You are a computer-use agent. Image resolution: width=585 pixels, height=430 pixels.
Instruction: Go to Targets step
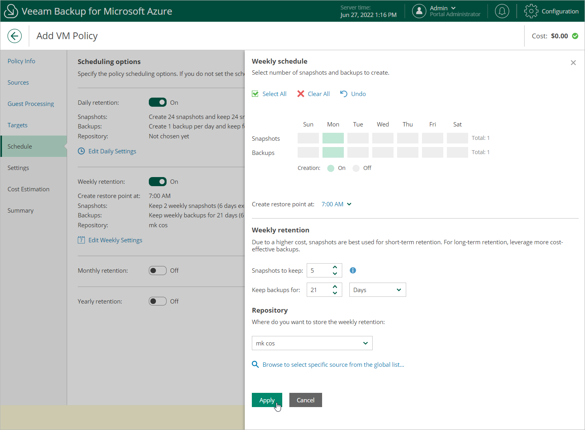[17, 125]
